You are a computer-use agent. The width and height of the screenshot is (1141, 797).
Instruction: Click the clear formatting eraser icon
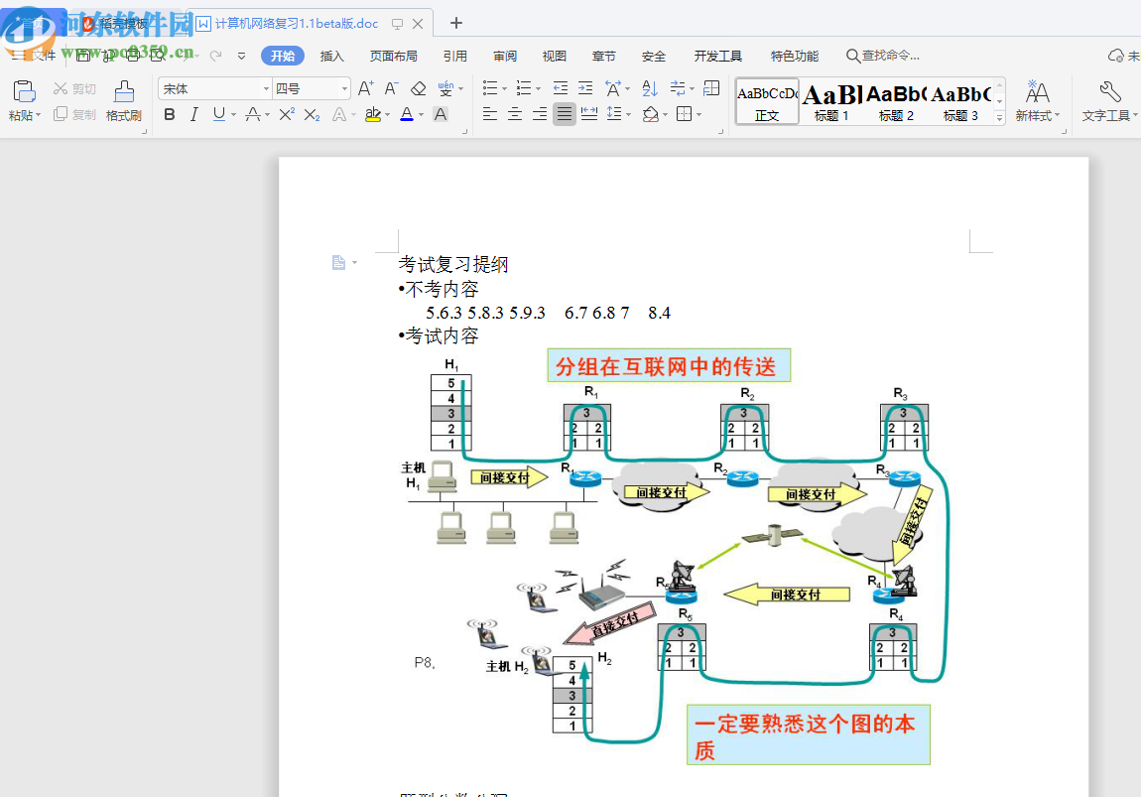click(418, 88)
